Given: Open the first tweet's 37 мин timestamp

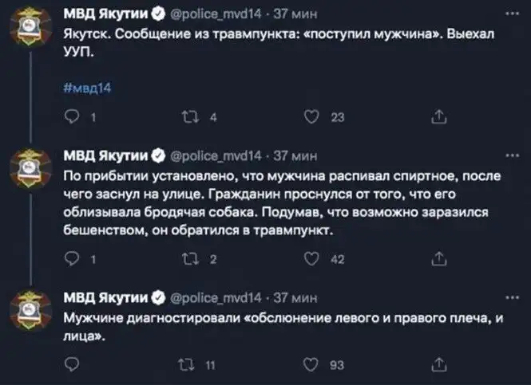Looking at the screenshot, I should pyautogui.click(x=295, y=14).
